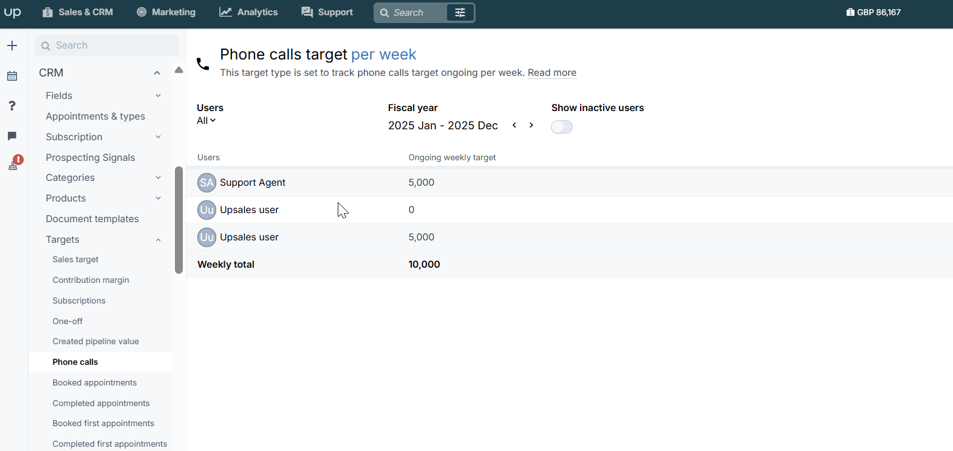Click the Support Agent name
The width and height of the screenshot is (953, 451).
(x=253, y=183)
